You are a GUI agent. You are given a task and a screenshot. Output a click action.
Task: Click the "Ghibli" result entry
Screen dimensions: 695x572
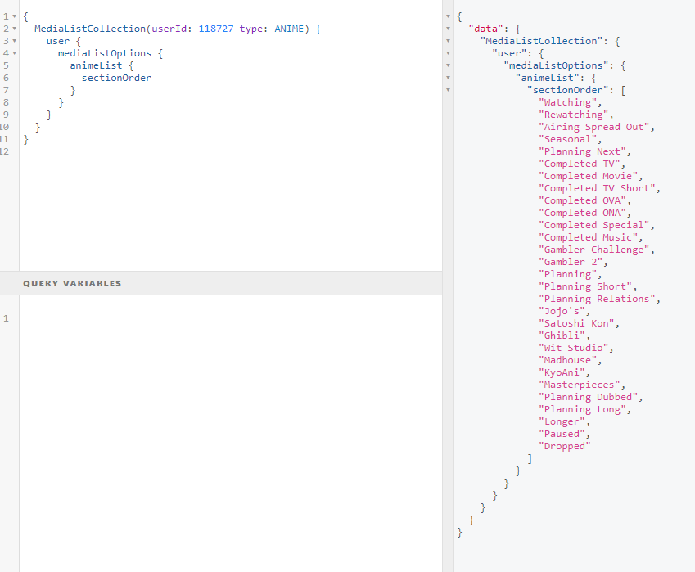tap(562, 336)
